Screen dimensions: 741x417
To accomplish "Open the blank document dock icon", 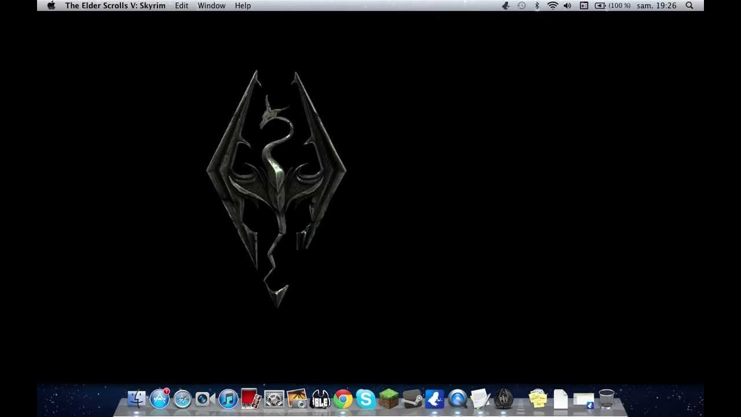I will click(560, 399).
